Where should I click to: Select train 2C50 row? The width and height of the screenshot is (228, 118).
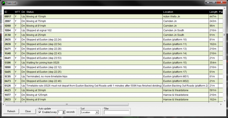tap(113, 35)
